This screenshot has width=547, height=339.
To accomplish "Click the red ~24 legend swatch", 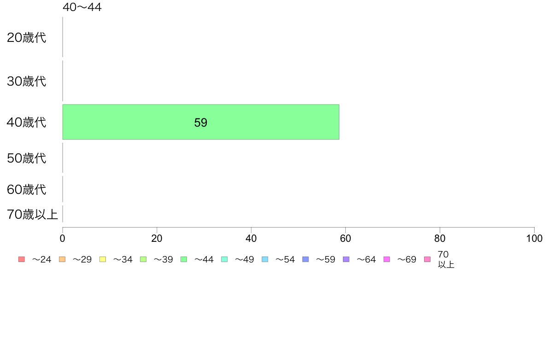I will point(22,259).
